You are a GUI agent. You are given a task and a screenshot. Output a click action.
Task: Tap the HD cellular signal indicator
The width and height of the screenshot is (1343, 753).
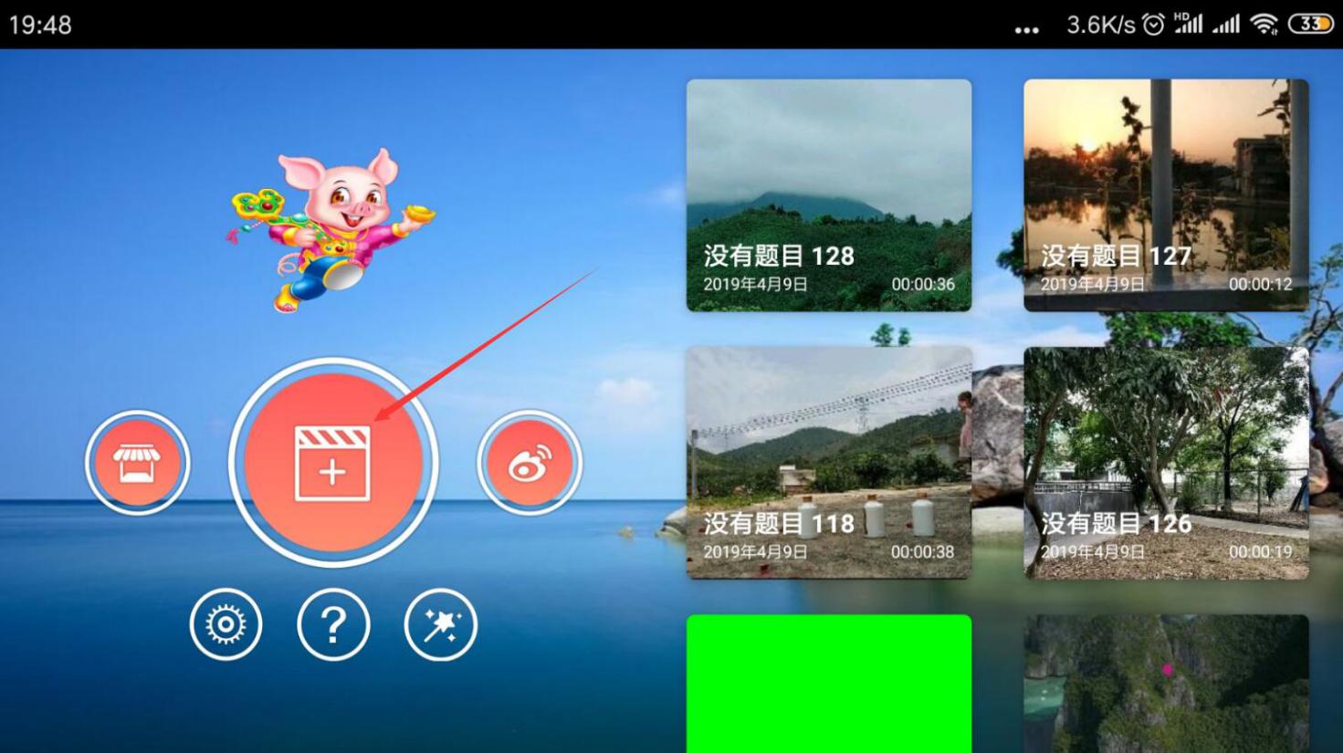tap(1188, 24)
